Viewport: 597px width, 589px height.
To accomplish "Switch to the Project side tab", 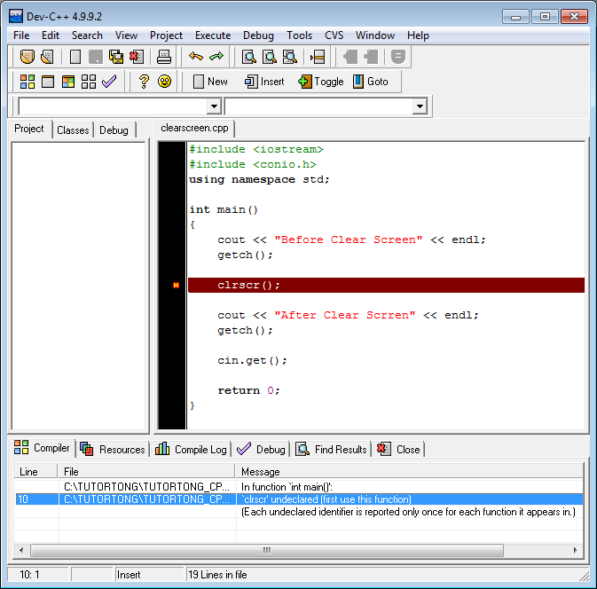I will point(29,129).
